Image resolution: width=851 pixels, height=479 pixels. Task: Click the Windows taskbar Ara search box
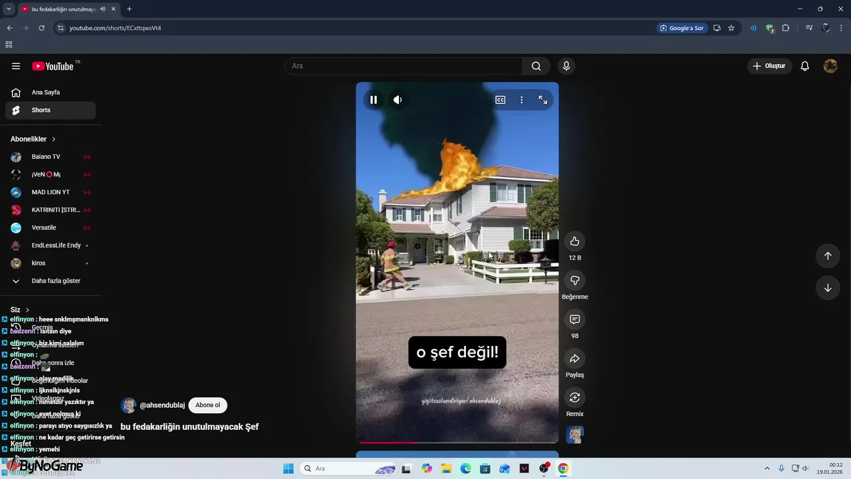pyautogui.click(x=349, y=468)
